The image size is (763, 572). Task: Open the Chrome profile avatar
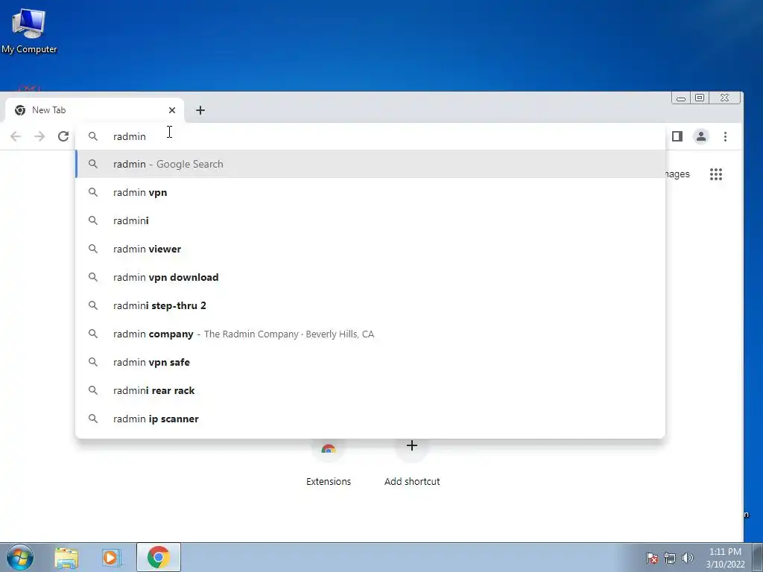700,137
